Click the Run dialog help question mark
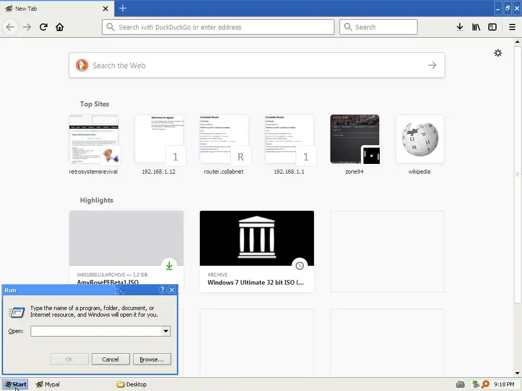 163,290
